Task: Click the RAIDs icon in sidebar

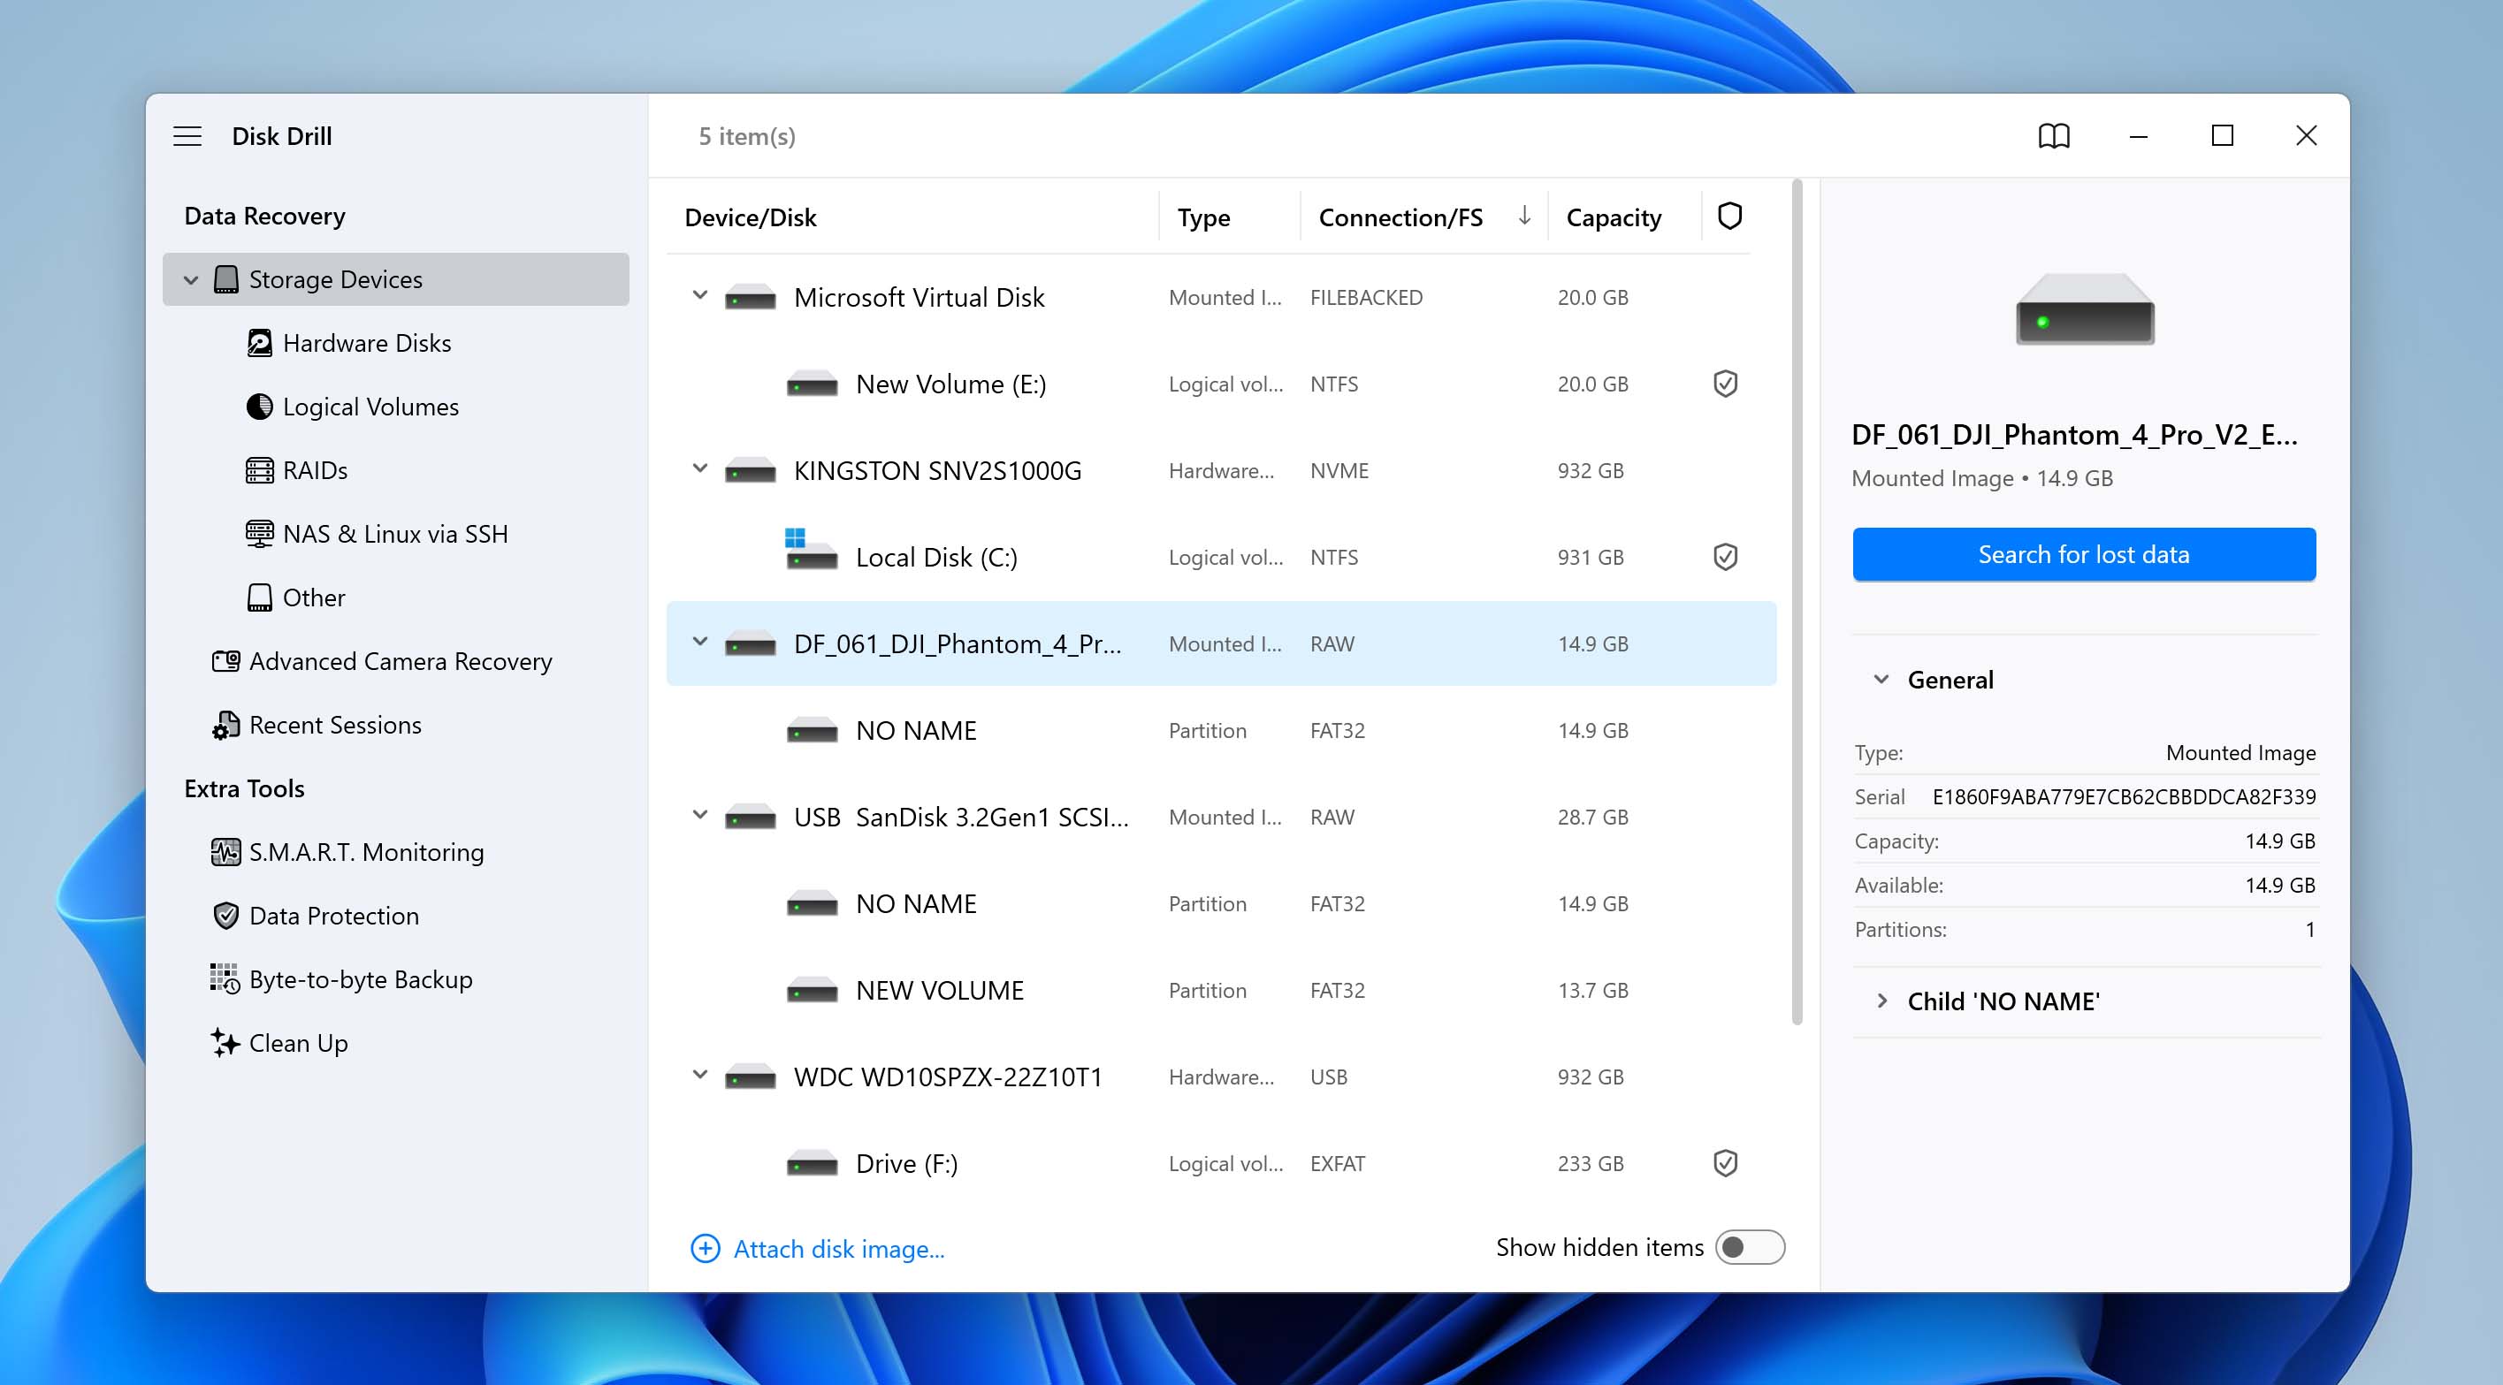Action: coord(259,470)
